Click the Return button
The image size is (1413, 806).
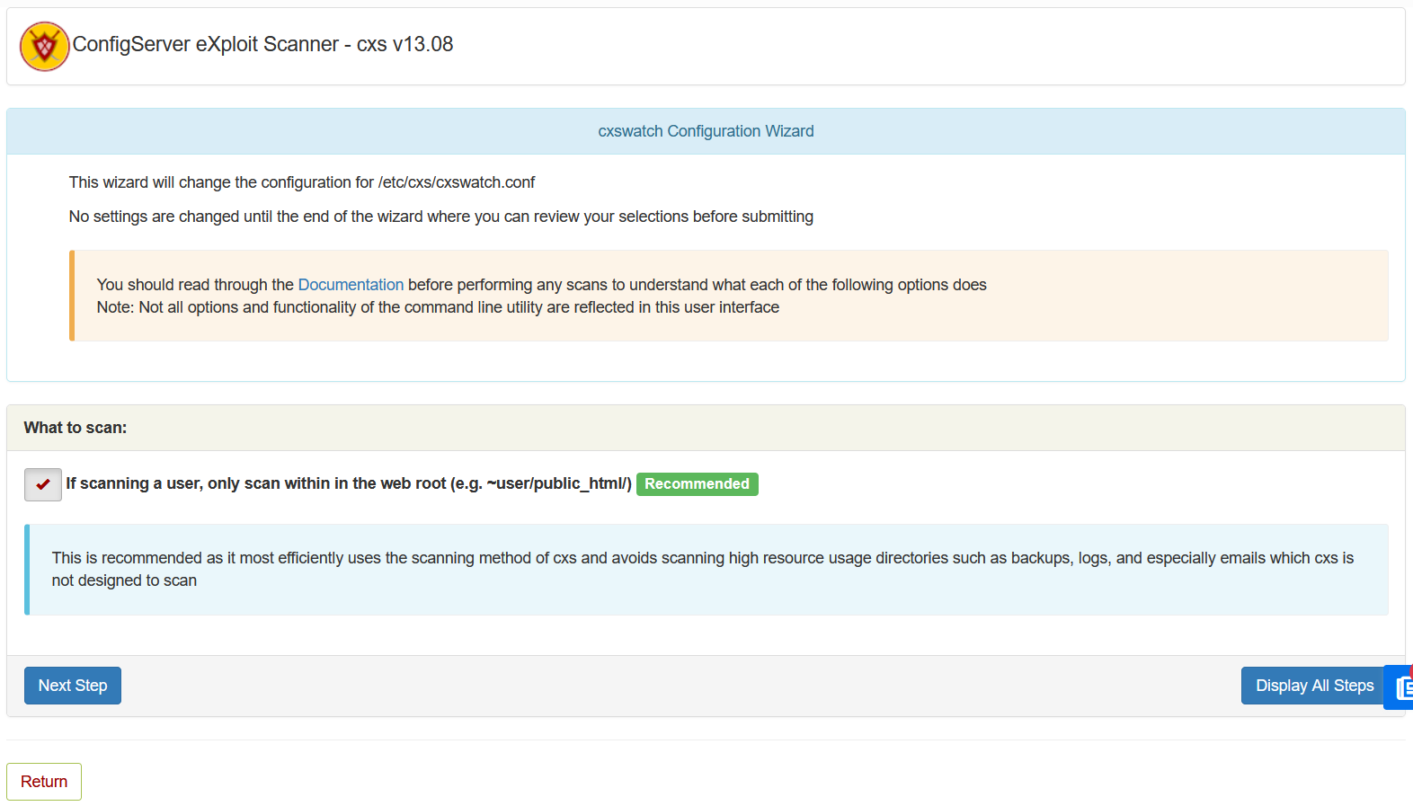coord(44,782)
